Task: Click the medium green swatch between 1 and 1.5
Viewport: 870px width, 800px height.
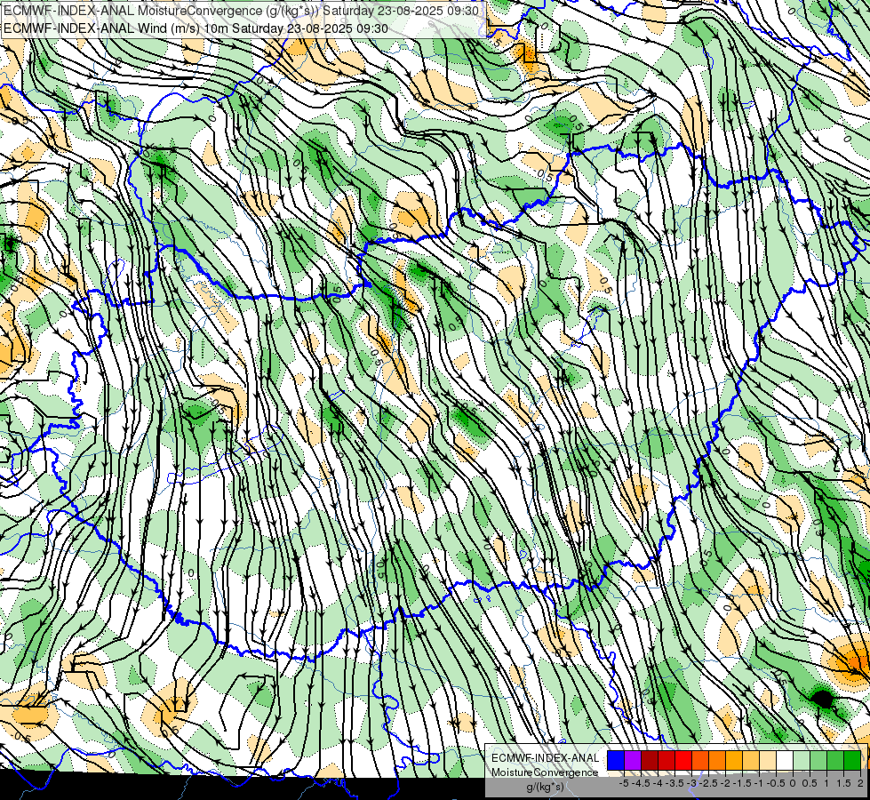Action: tap(835, 761)
